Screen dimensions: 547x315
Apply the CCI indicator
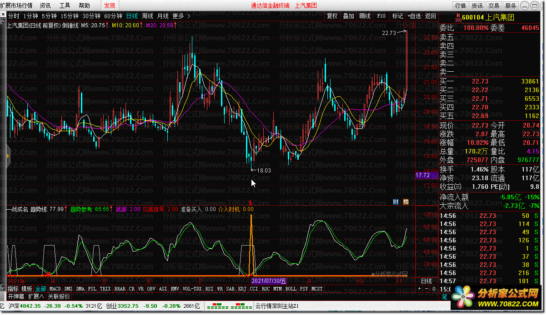254,289
